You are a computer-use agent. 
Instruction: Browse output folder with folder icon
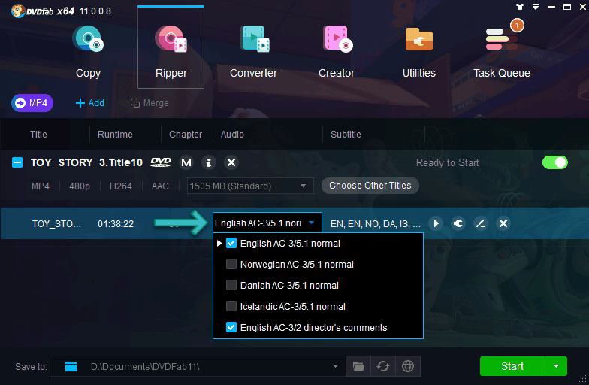(x=358, y=366)
